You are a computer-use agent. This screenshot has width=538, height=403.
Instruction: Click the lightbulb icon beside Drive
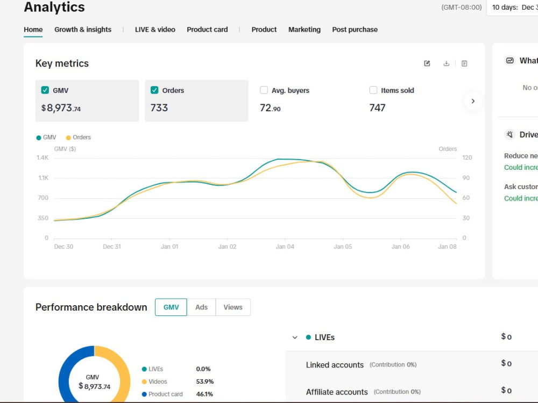point(510,134)
